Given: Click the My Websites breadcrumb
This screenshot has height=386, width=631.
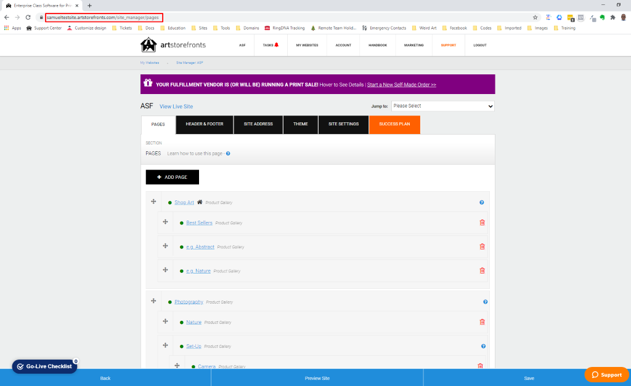Looking at the screenshot, I should (149, 63).
